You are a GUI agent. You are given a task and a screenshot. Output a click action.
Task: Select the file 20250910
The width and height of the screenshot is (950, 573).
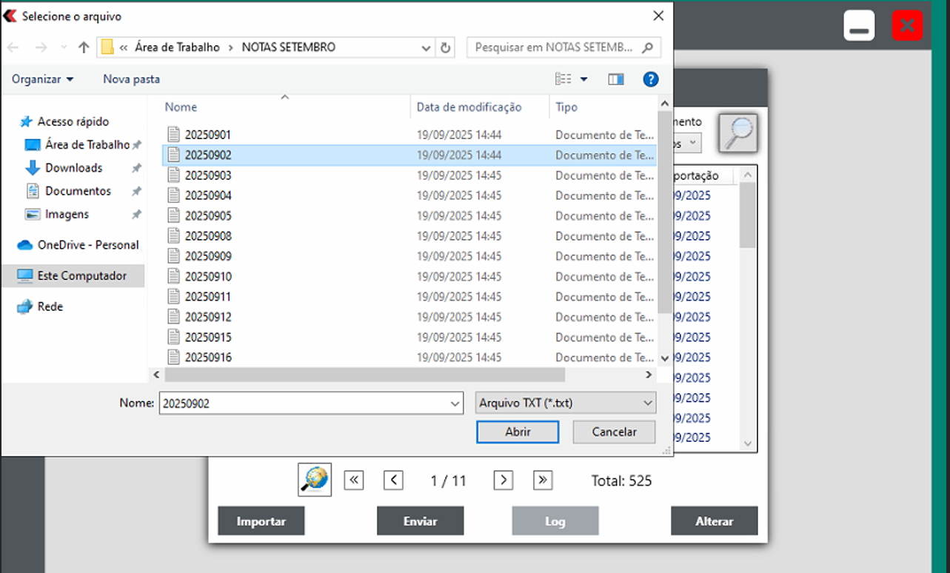[x=208, y=277]
